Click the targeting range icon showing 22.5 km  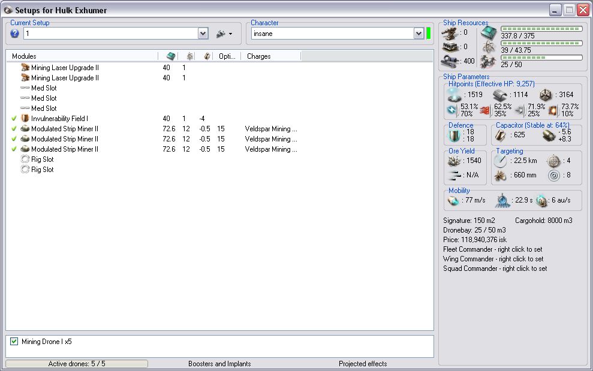(500, 161)
